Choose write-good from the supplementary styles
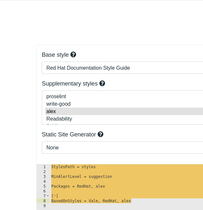Image resolution: width=203 pixels, height=210 pixels. 58,104
